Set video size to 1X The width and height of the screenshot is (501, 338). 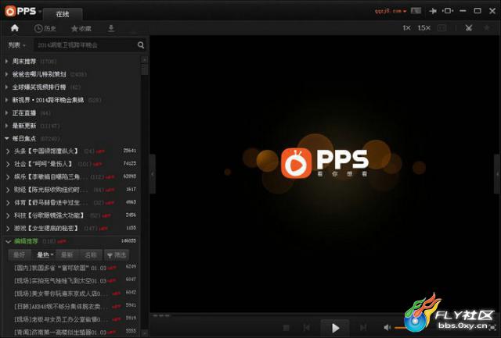(x=406, y=28)
